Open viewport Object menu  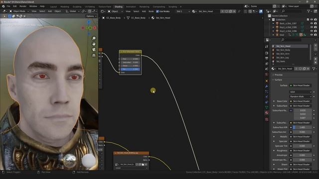[58, 11]
